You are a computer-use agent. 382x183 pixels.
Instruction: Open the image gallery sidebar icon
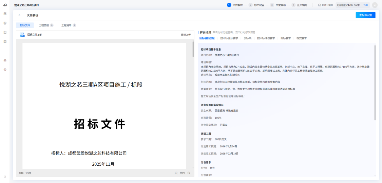[5, 41]
